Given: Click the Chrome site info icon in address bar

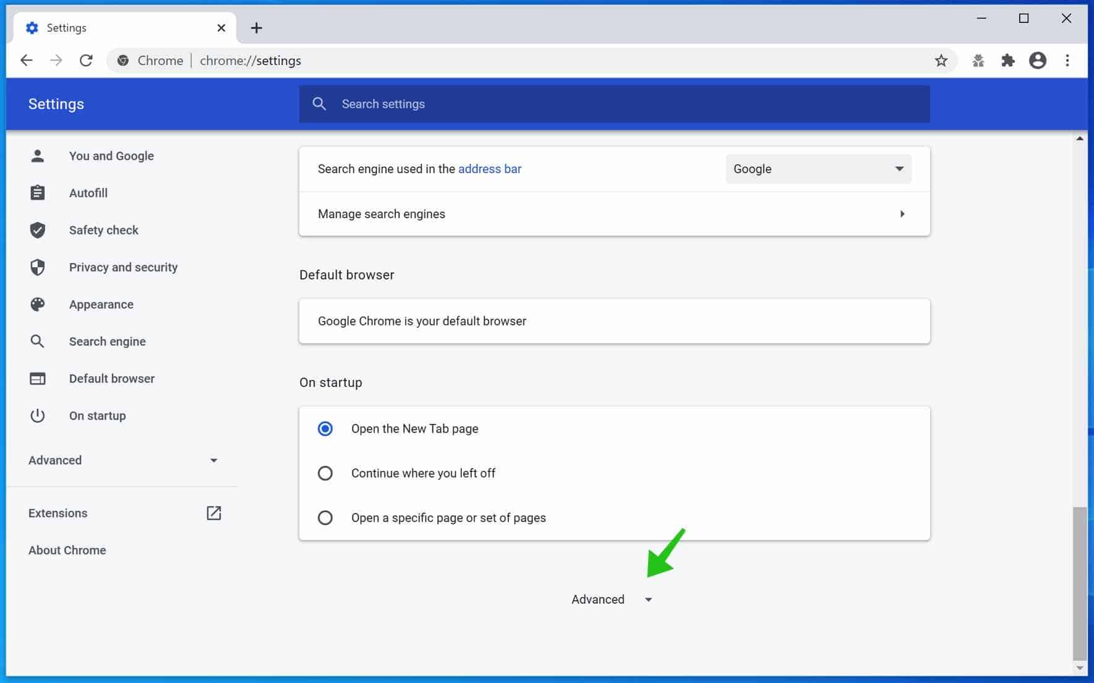Looking at the screenshot, I should 123,60.
